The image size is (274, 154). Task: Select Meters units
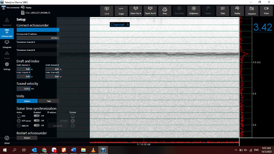pyautogui.click(x=27, y=101)
